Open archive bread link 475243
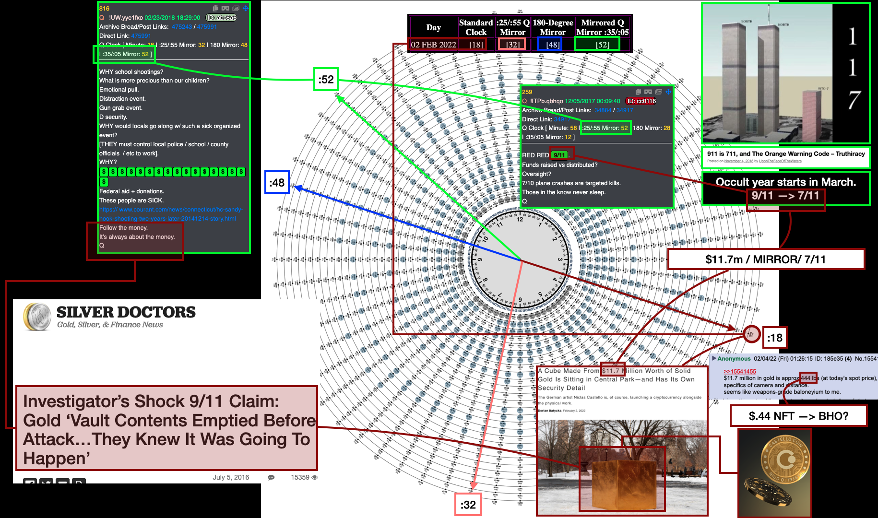Screen dimensions: 878x518 [182, 27]
